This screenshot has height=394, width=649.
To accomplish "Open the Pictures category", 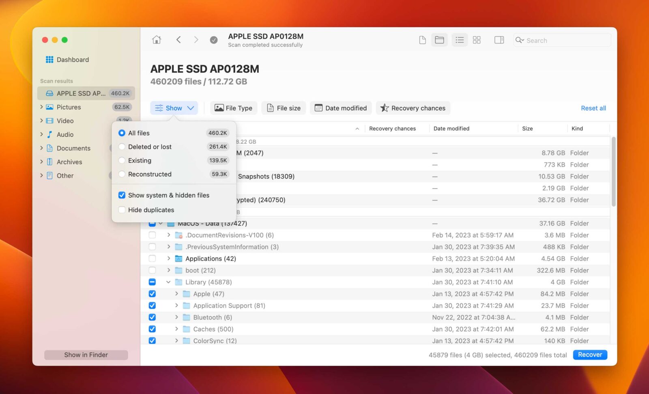I will point(69,107).
